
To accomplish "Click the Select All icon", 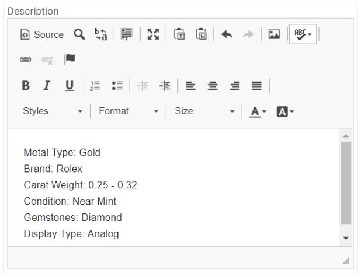I will pos(127,34).
